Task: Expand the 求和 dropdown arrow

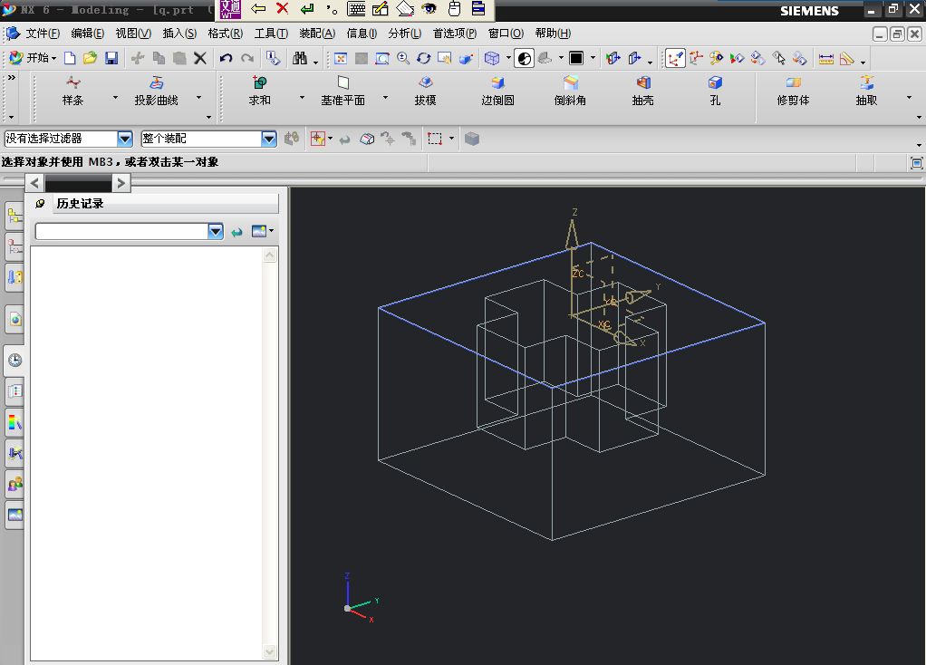Action: coord(302,98)
